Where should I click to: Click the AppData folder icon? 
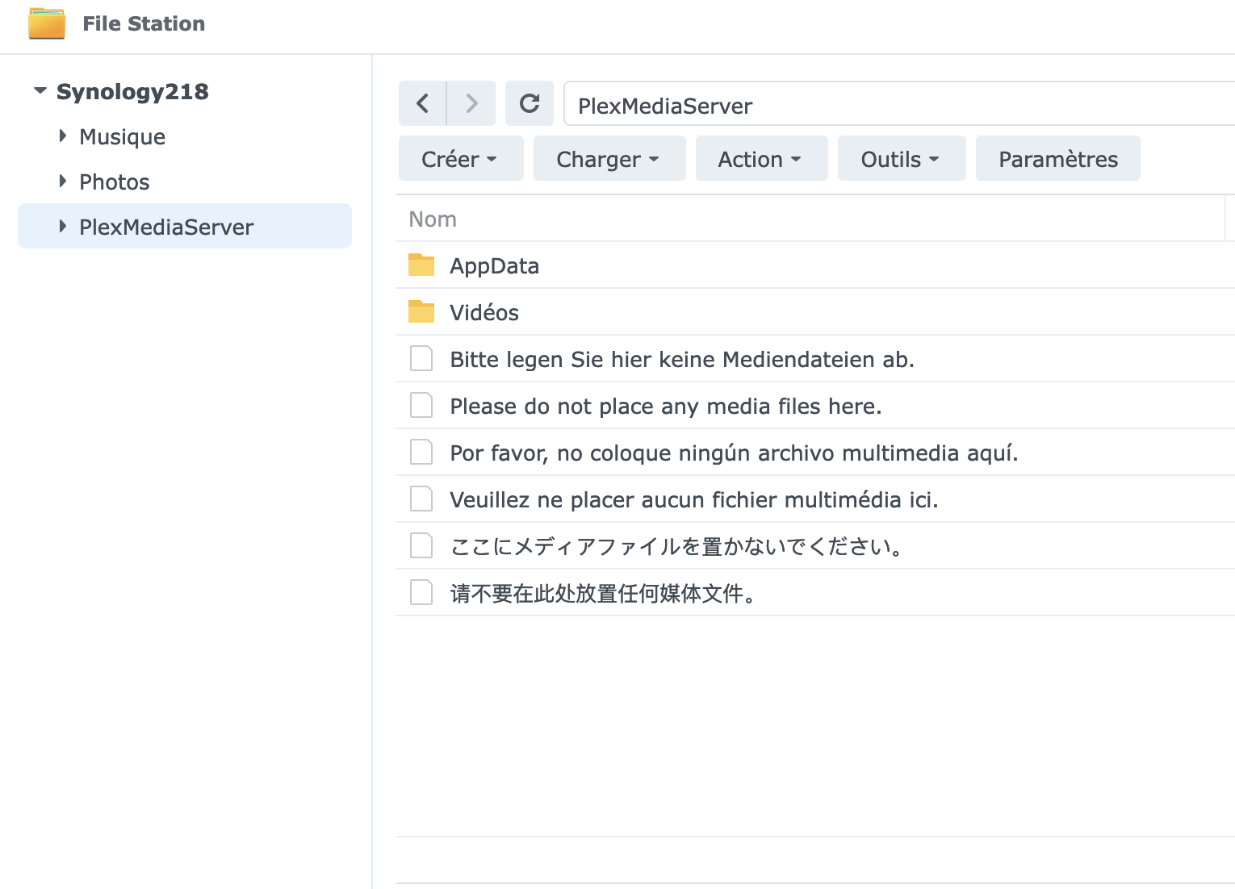(x=421, y=265)
